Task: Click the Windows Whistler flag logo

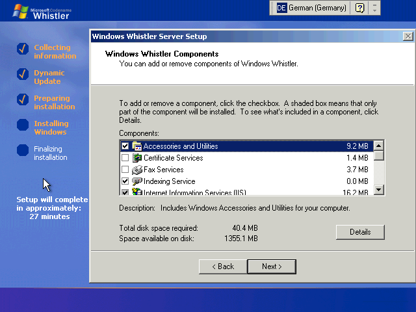Action: click(20, 12)
